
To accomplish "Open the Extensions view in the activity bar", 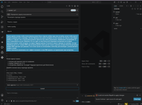I will [2, 27].
